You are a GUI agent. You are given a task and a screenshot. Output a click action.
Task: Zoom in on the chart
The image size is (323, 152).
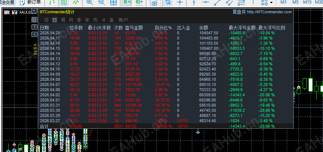90,2
